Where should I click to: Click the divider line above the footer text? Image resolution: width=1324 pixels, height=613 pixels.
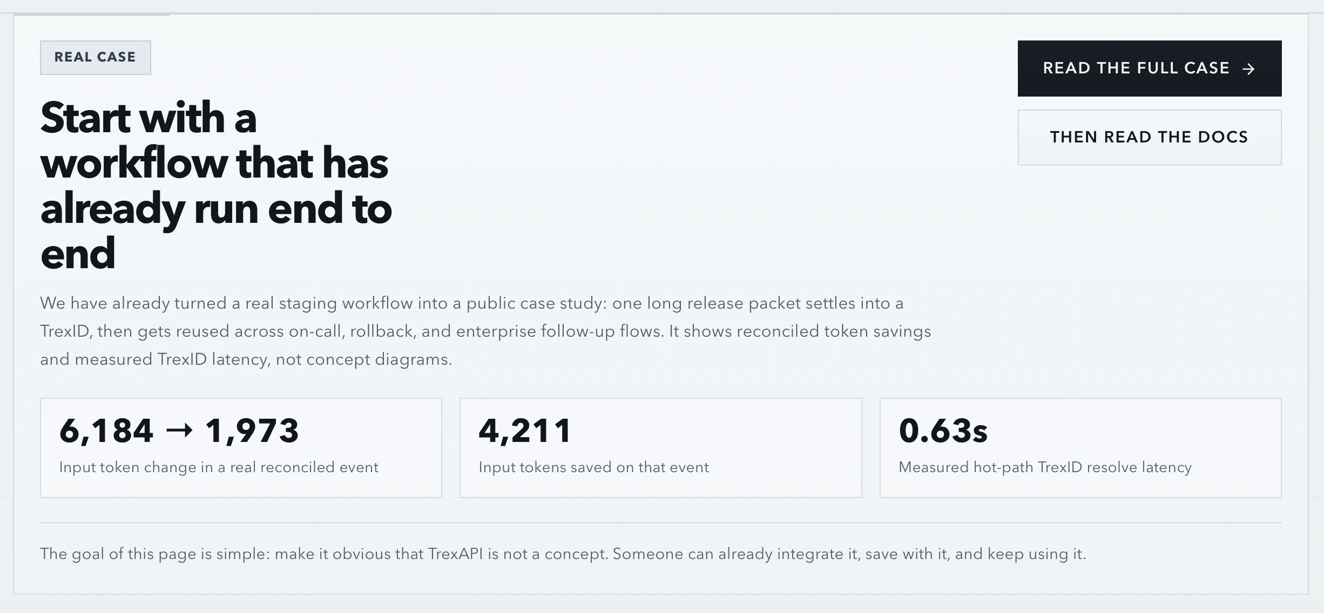click(660, 522)
